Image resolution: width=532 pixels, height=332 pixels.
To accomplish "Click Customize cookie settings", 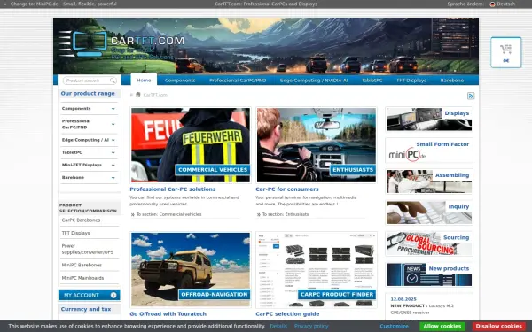I will point(394,326).
